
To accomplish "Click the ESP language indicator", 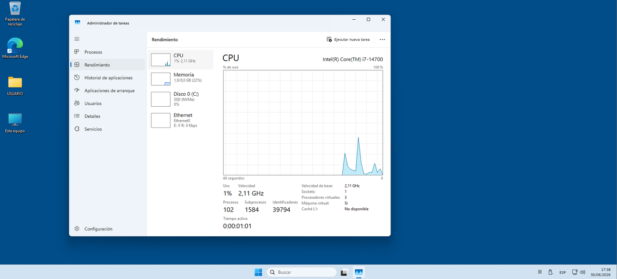I will coord(563,273).
